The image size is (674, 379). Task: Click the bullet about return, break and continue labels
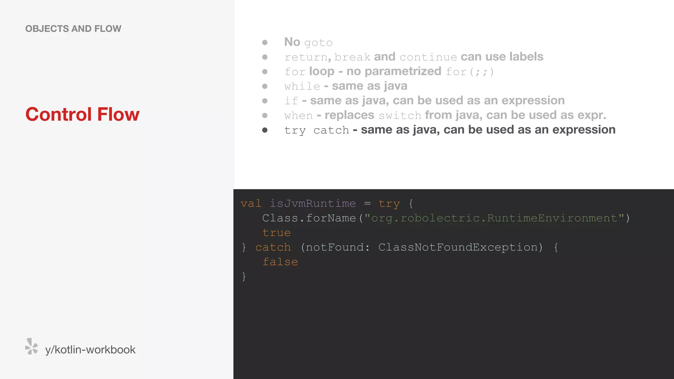pos(414,57)
